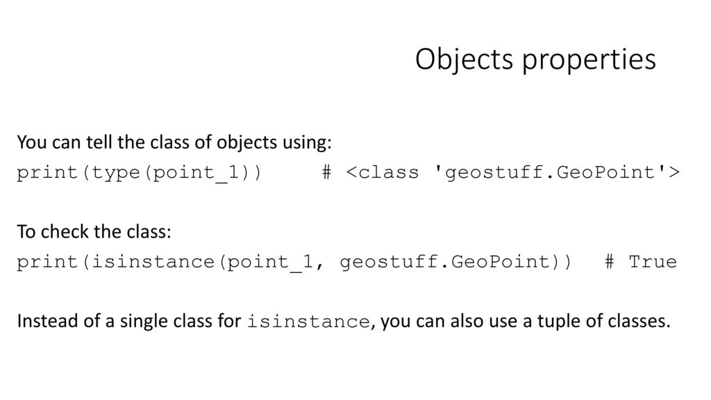
Task: Click the line about telling the class of objects
Action: coord(174,142)
